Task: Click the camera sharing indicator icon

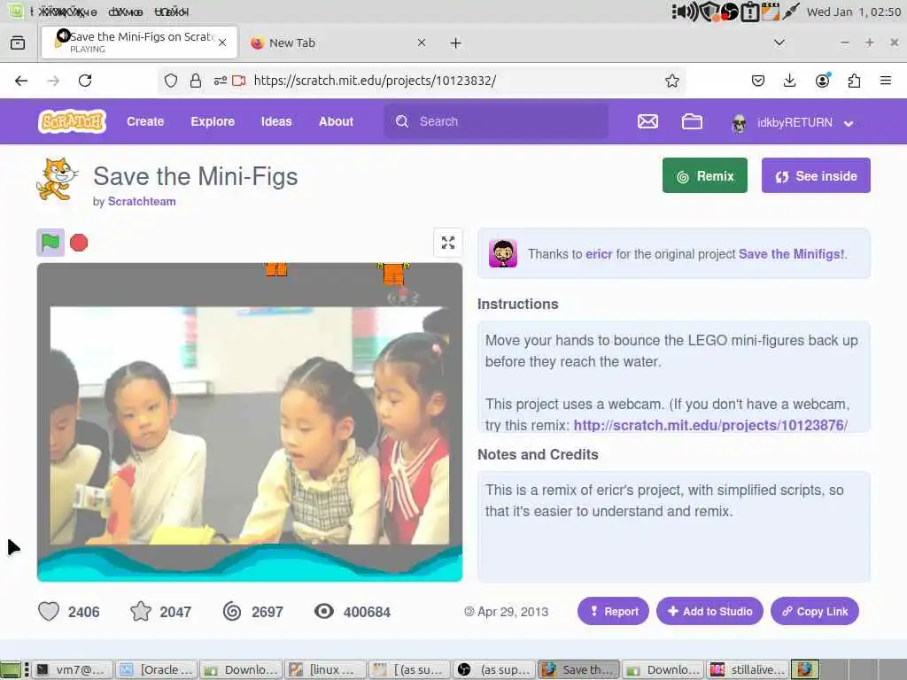Action: pyautogui.click(x=239, y=81)
